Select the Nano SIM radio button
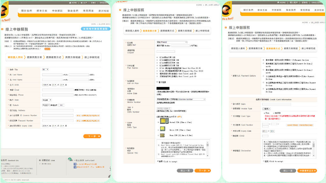This screenshot has height=183, width=326. coord(158,135)
